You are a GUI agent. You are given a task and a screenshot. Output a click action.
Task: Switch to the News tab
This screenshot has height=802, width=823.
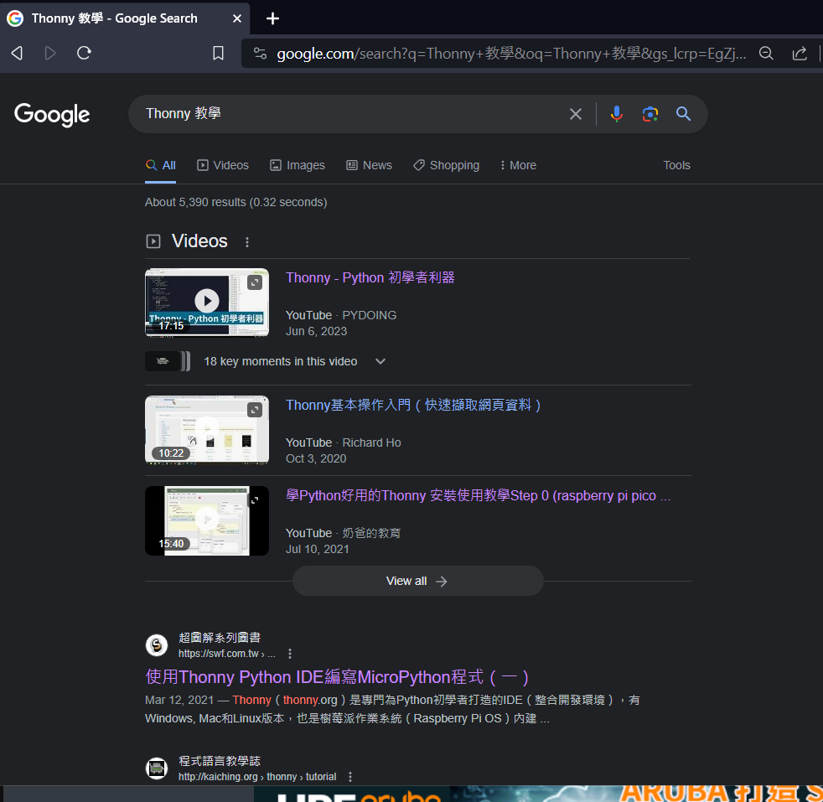pos(369,165)
